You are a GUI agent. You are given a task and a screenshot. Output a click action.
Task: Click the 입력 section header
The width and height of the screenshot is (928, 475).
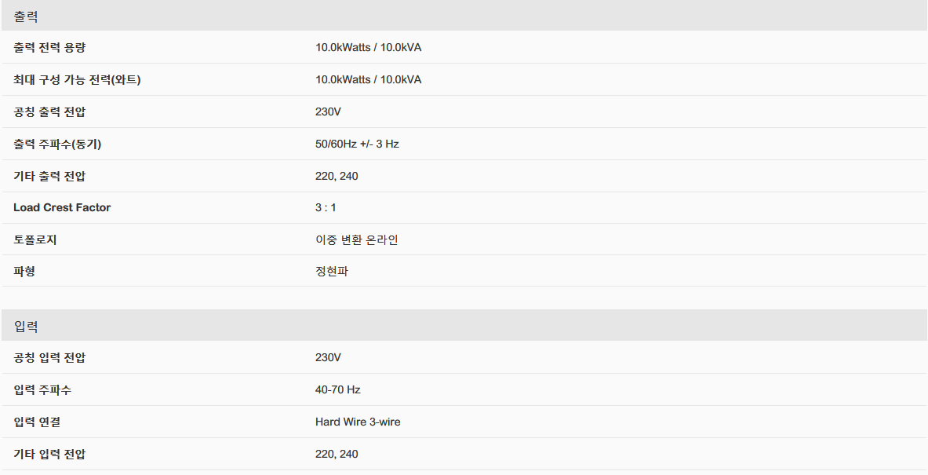coord(26,326)
